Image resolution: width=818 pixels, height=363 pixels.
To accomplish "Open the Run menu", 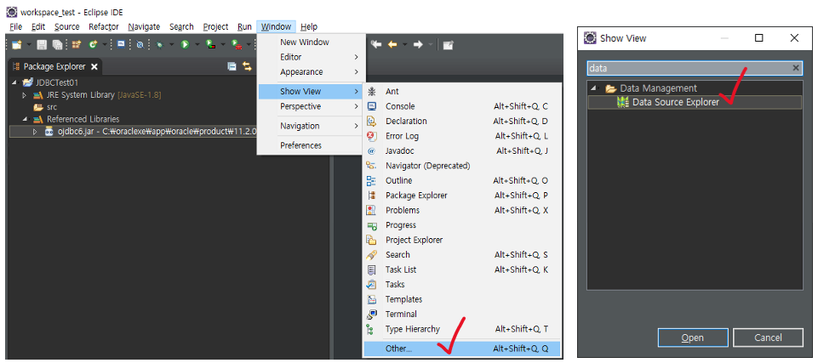I will pyautogui.click(x=244, y=26).
